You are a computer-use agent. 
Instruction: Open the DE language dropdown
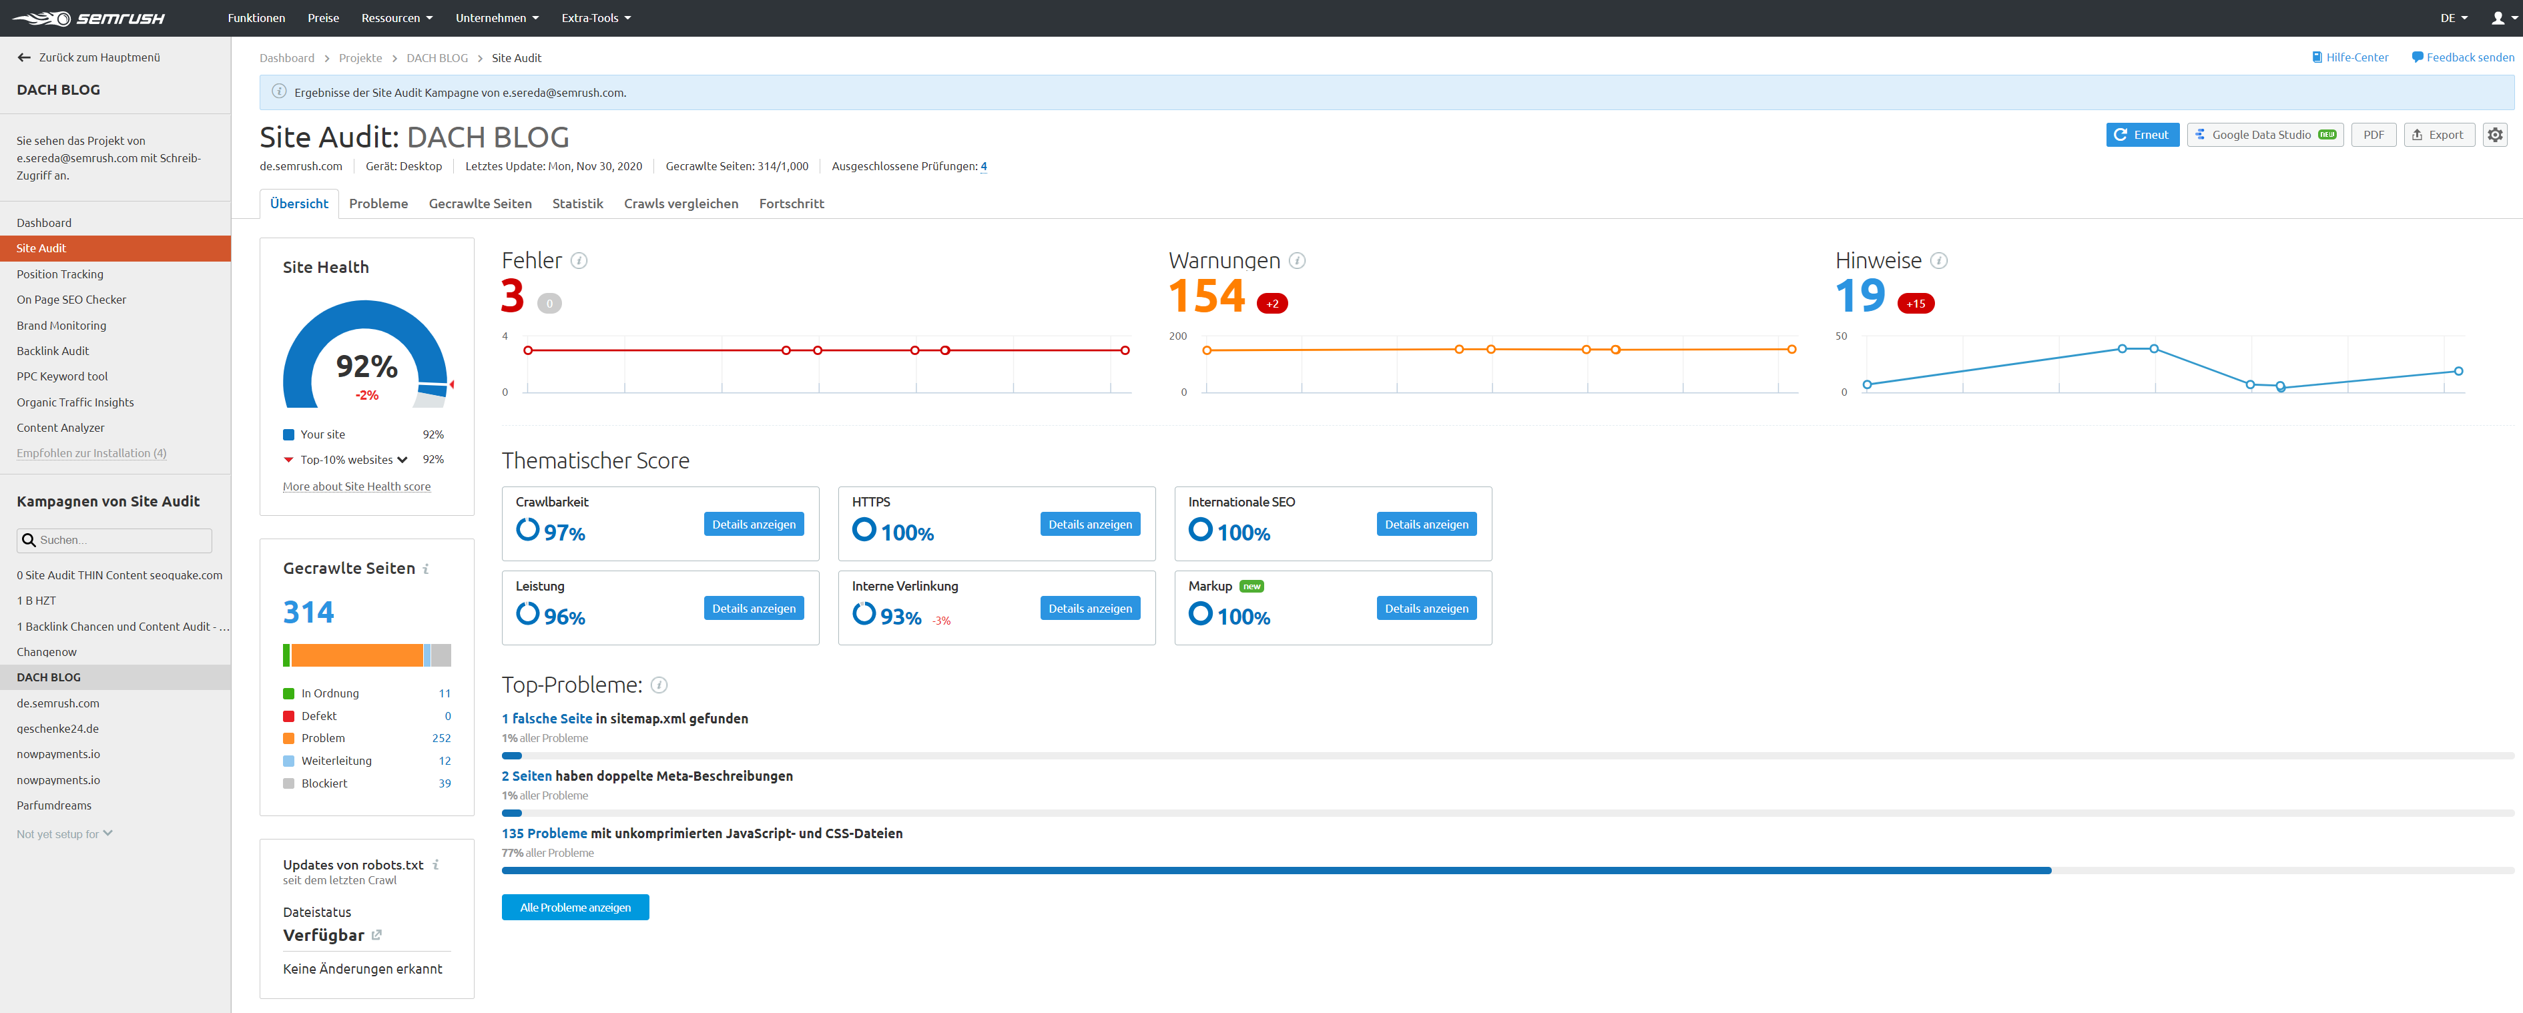tap(2454, 19)
